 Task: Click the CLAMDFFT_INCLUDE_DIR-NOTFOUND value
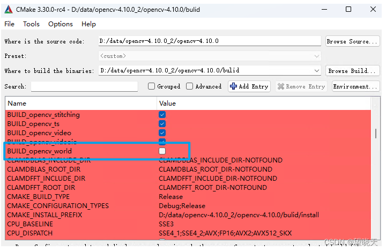click(x=218, y=179)
